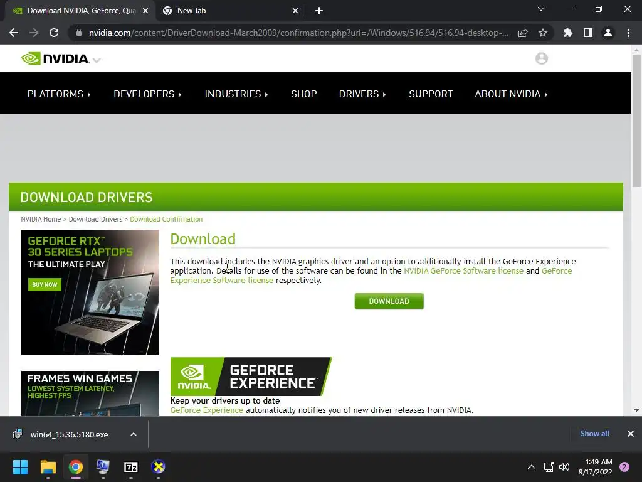
Task: Open the clock showing 1:49 AM
Action: click(596, 467)
